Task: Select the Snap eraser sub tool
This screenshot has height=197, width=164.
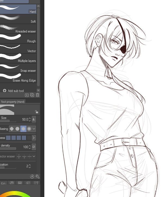Action: coord(18,68)
